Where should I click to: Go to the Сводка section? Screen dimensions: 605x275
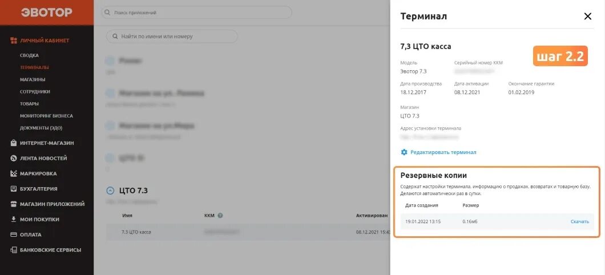click(x=29, y=55)
